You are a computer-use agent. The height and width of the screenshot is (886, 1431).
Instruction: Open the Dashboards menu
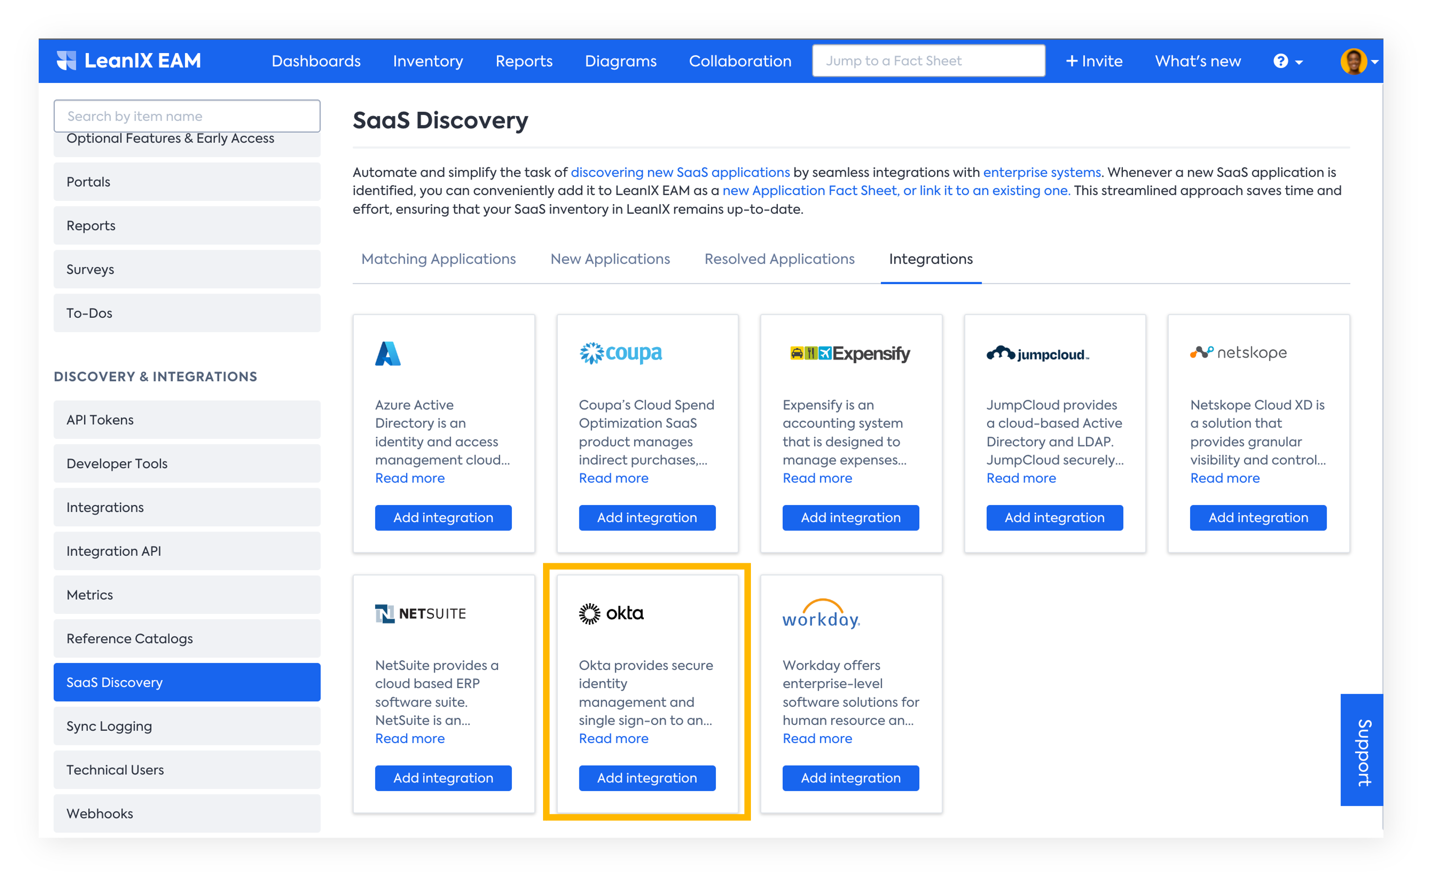pyautogui.click(x=316, y=61)
